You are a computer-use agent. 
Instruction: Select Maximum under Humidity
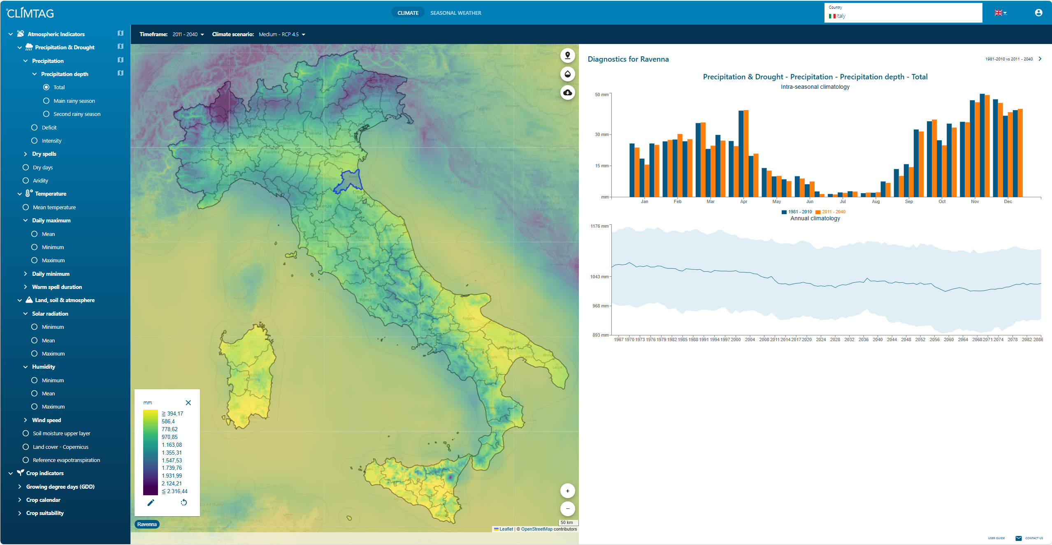34,406
